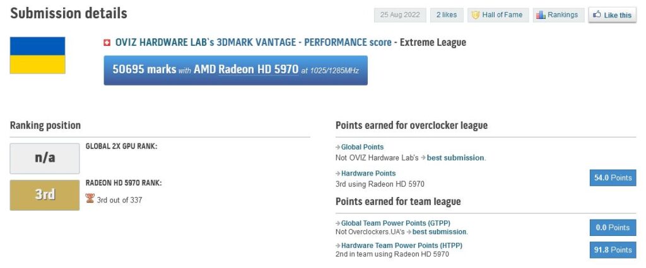
Task: Open Hardware Team Power Points (HTPP) link
Action: pos(402,245)
